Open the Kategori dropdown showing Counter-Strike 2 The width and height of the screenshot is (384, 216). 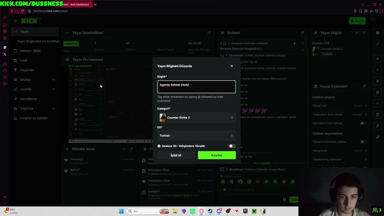[196, 118]
